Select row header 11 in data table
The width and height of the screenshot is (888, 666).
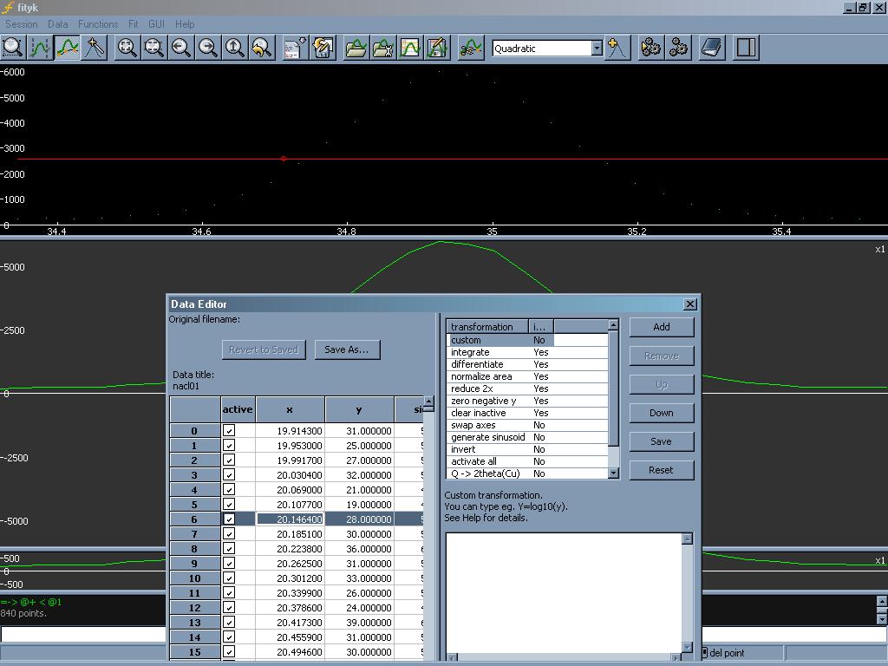[x=195, y=593]
